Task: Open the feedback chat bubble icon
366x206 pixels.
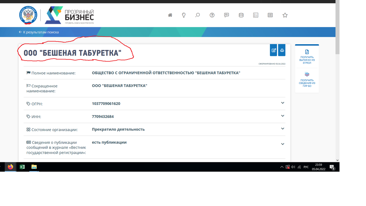Action: [x=226, y=15]
